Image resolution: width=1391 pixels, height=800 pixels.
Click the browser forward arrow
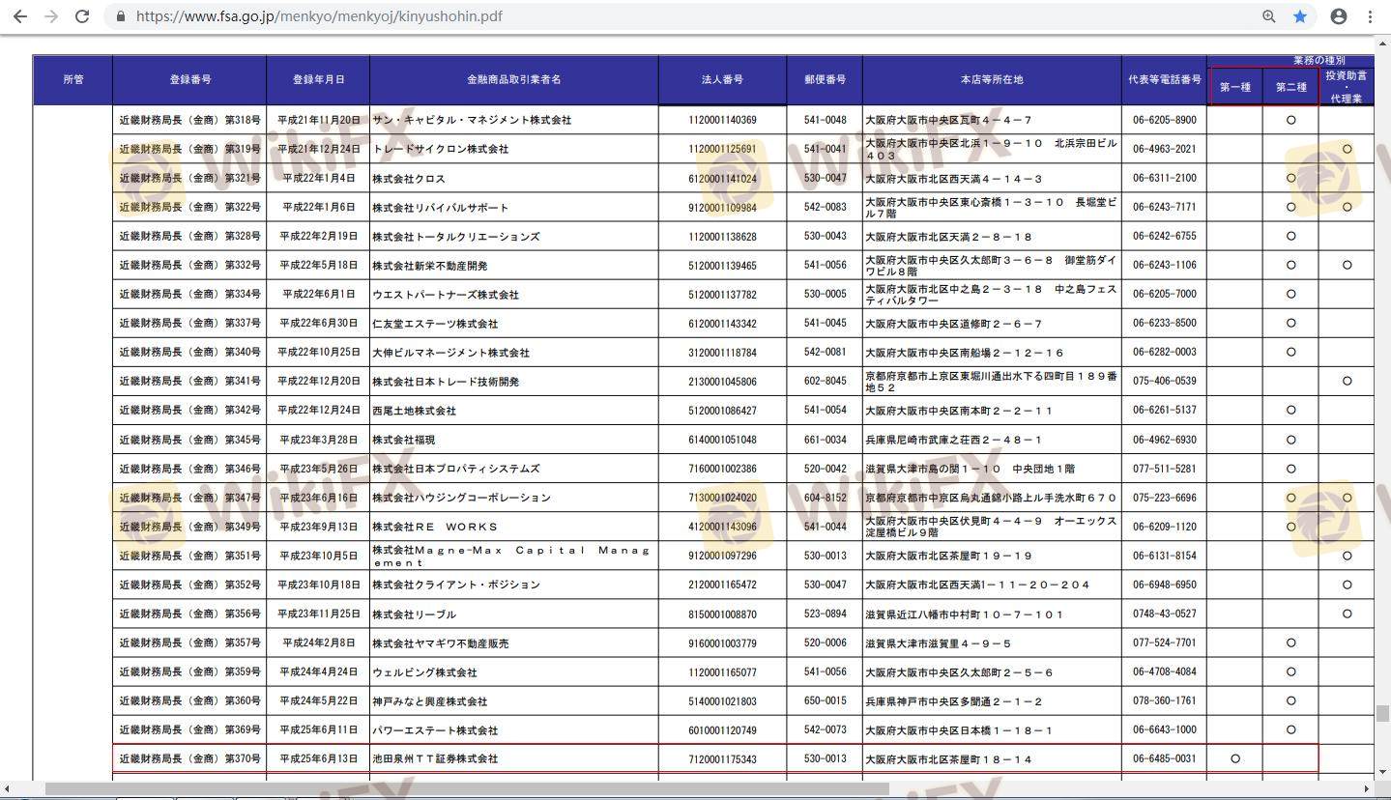(51, 16)
